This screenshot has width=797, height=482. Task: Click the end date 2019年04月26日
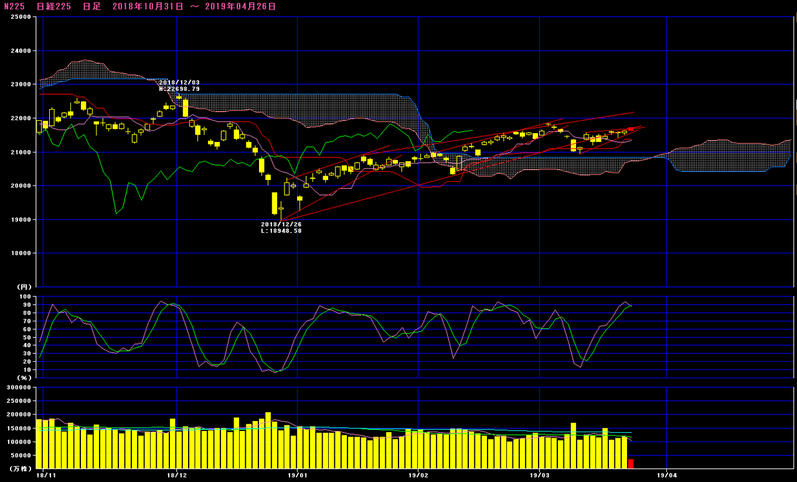[241, 7]
